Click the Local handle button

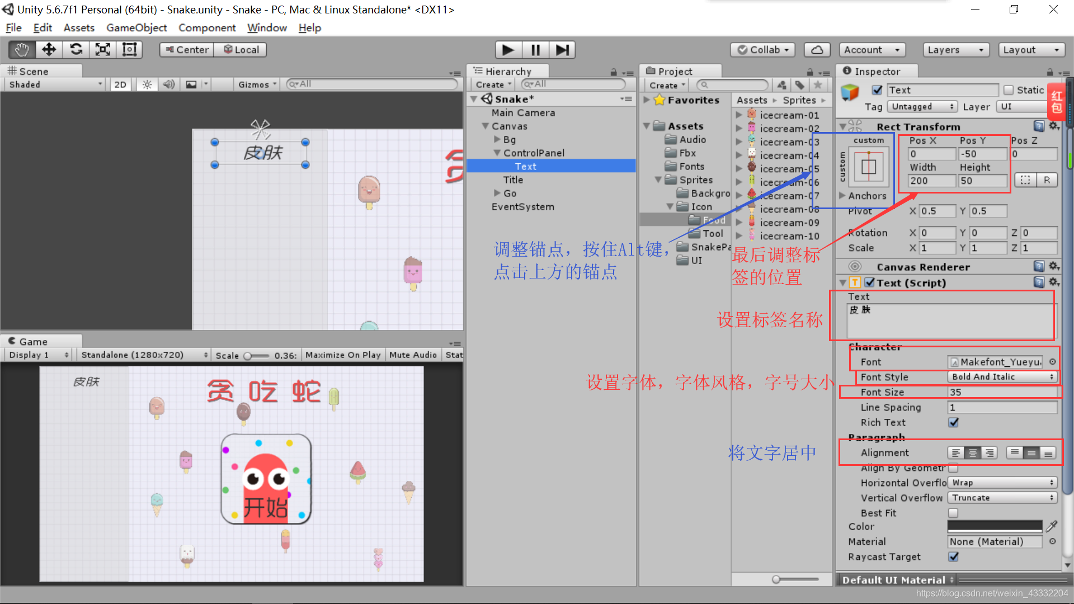click(x=240, y=50)
